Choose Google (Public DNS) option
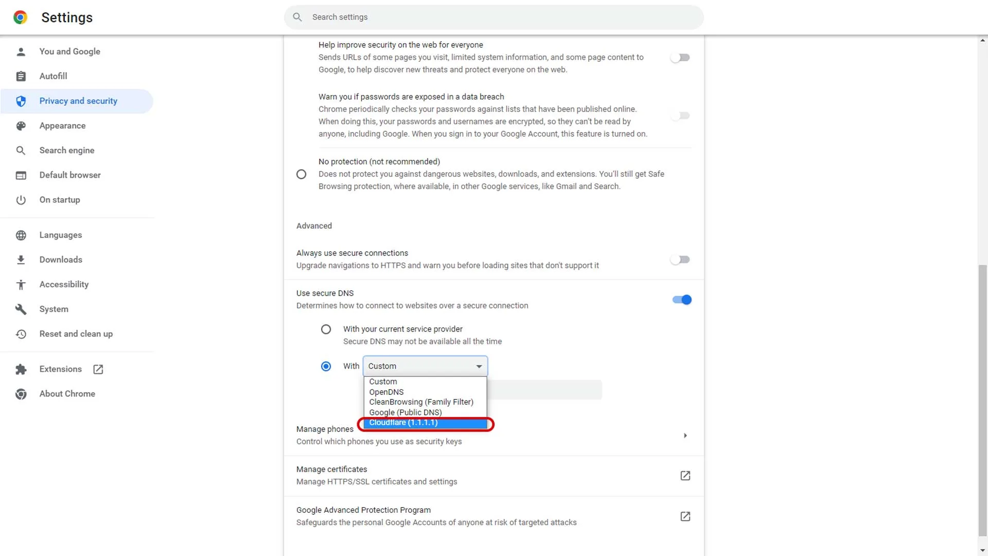 coord(425,412)
